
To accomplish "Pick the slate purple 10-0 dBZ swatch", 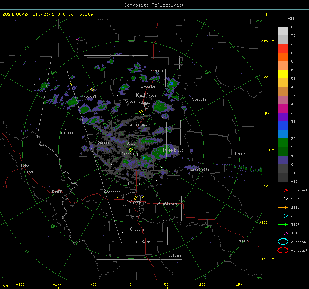I will tap(283, 160).
